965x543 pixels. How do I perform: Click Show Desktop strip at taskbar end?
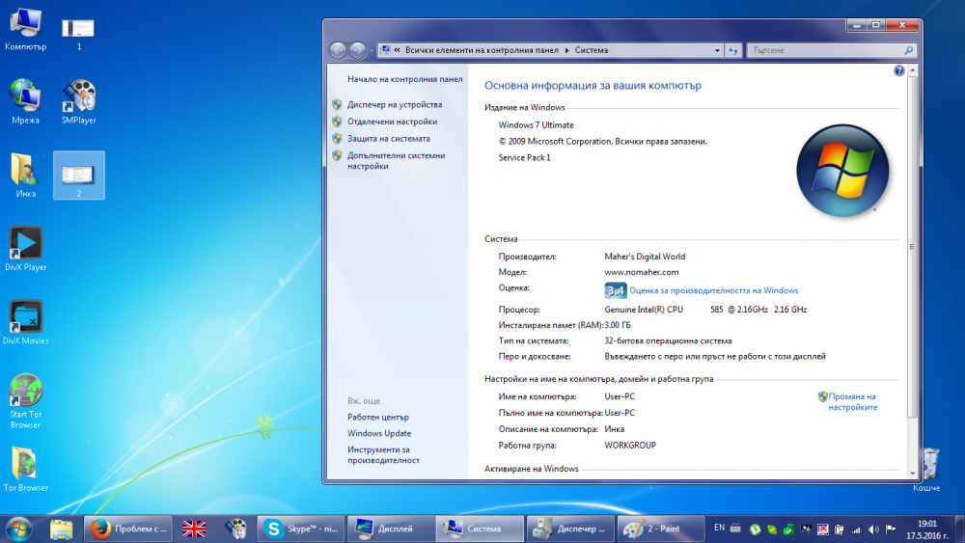click(x=960, y=529)
